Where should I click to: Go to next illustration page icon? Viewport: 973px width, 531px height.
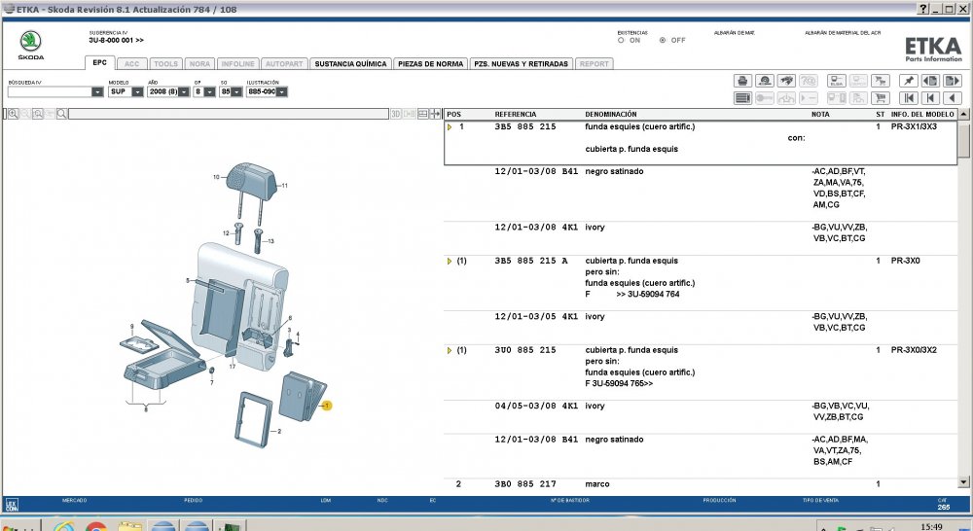click(x=952, y=81)
